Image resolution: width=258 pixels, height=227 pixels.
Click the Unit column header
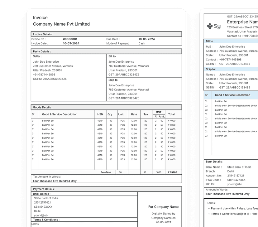121,114
